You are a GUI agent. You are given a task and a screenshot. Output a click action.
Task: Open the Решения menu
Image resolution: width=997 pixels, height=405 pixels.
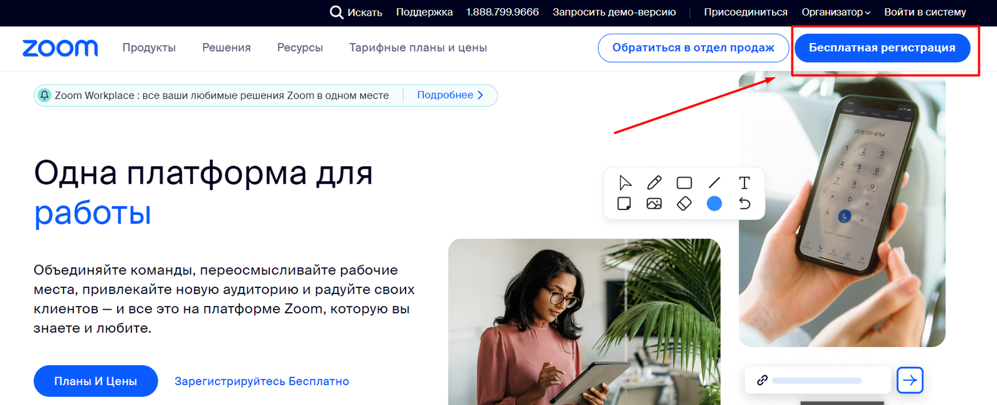(226, 48)
